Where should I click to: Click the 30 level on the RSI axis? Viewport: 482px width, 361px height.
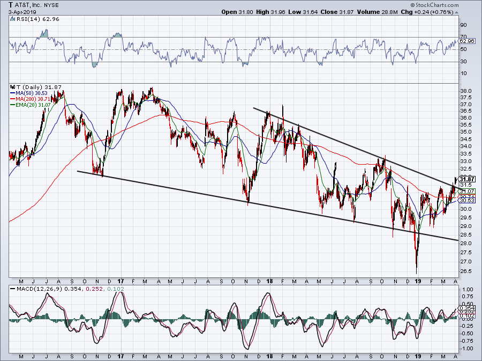click(464, 62)
